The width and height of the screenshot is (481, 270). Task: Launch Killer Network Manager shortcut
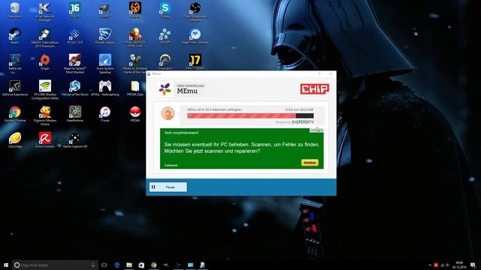(x=45, y=12)
